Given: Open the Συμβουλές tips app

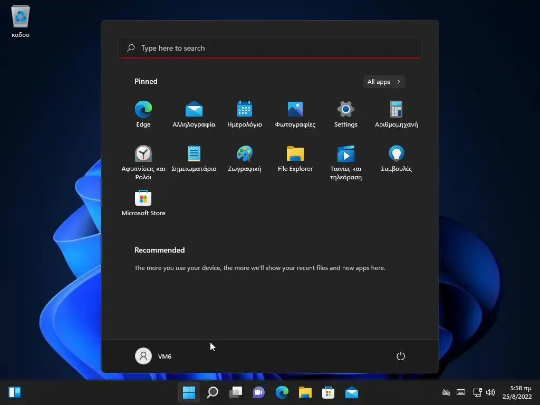Looking at the screenshot, I should tap(397, 159).
